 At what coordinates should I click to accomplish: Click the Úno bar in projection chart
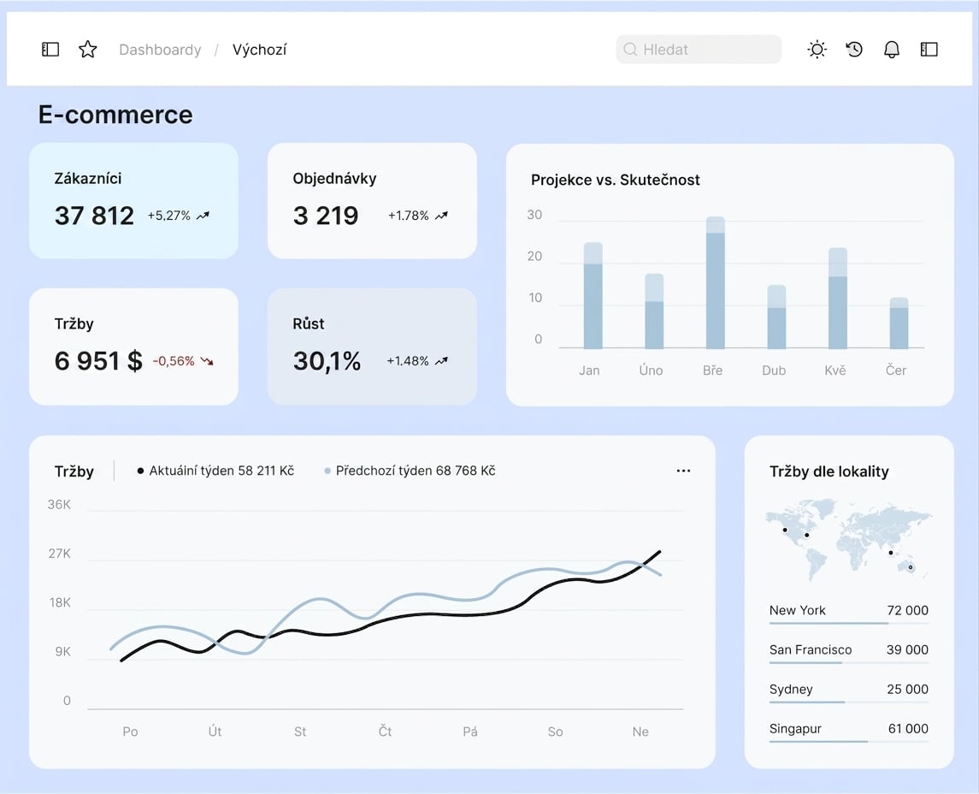click(654, 311)
